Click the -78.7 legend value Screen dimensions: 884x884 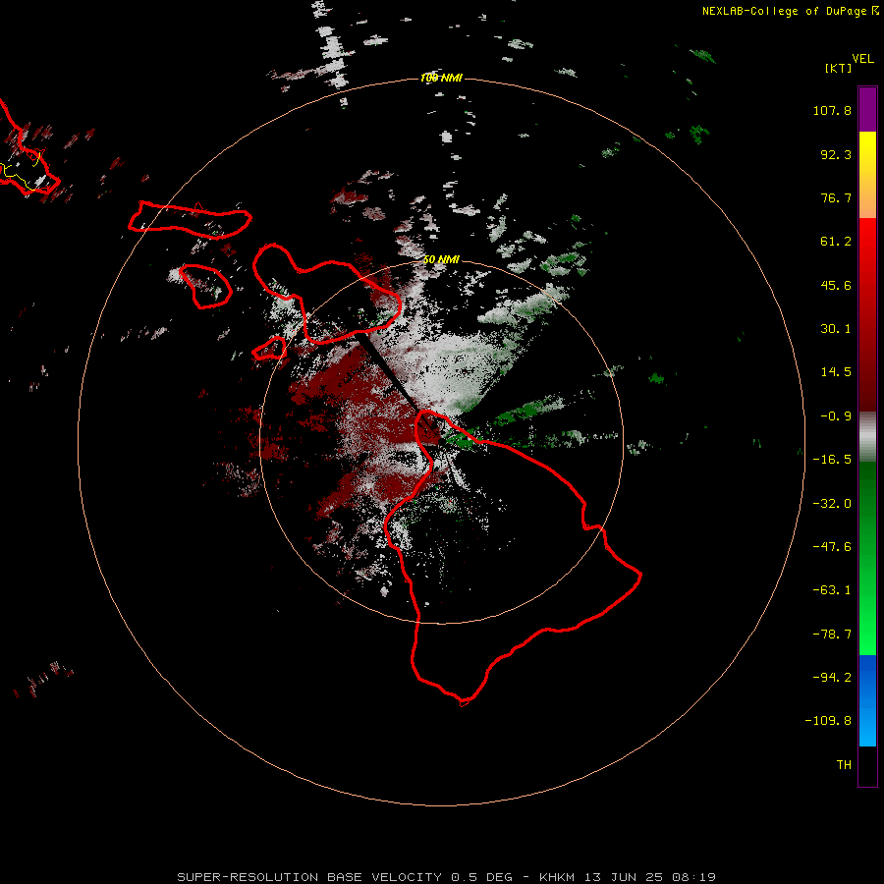coord(832,635)
